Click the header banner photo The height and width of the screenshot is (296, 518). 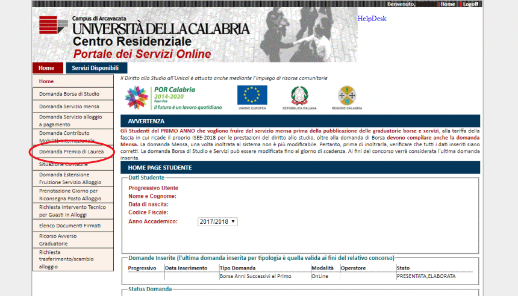195,35
